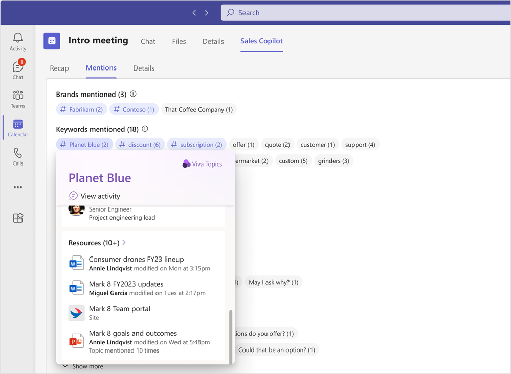The width and height of the screenshot is (511, 374).
Task: Click the 'Project engineering lead' text
Action: (122, 218)
